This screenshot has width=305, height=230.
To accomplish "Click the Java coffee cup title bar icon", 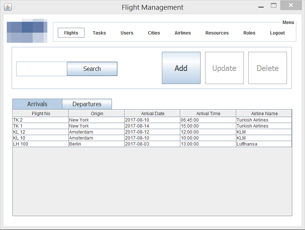I will (8, 7).
